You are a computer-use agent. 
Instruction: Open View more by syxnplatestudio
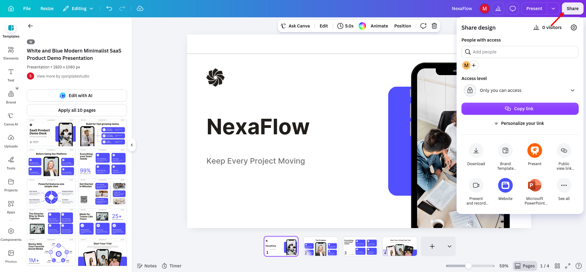(63, 76)
